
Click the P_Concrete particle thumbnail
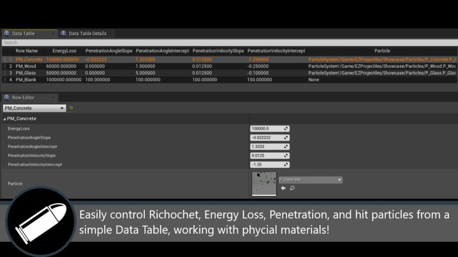coord(264,183)
